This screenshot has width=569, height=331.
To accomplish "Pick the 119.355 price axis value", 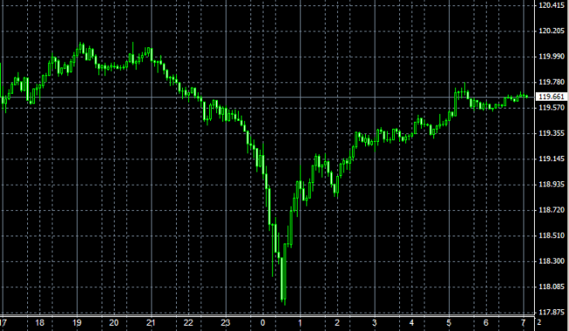I will 551,133.
